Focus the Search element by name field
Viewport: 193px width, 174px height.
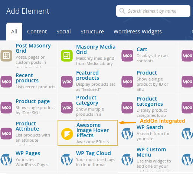coord(153,11)
